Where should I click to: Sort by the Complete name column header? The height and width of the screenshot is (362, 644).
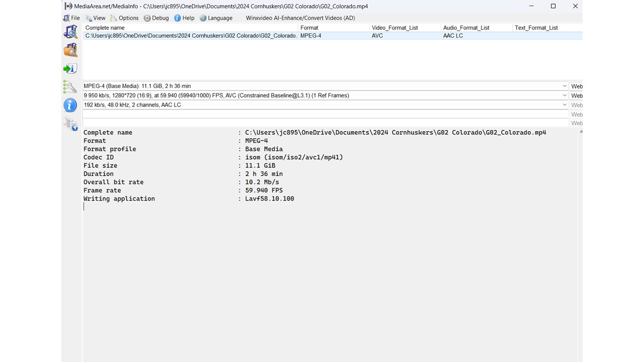click(x=191, y=28)
